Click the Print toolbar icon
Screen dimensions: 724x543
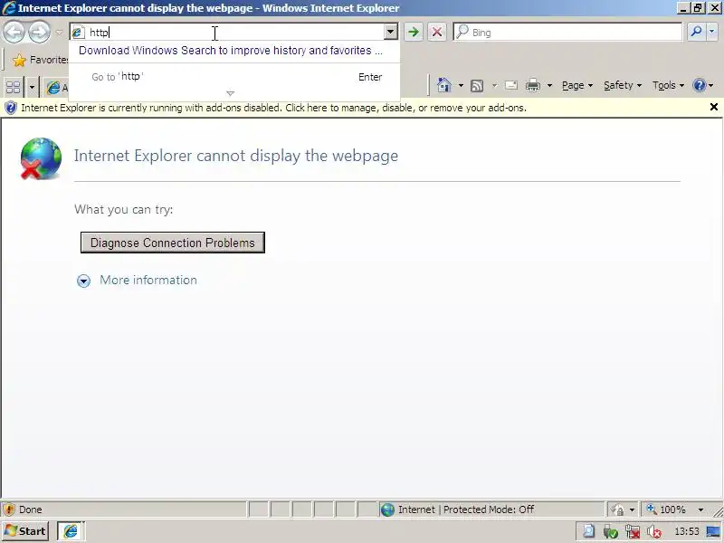(x=533, y=85)
